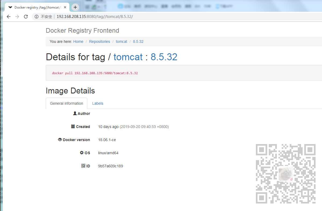Open the Repositories breadcrumb link

tap(99, 42)
